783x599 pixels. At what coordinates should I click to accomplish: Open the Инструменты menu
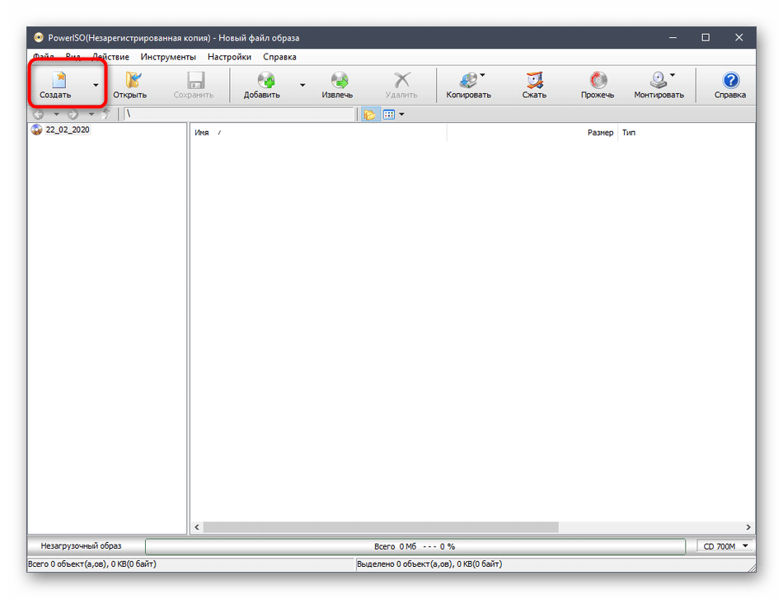[x=168, y=57]
